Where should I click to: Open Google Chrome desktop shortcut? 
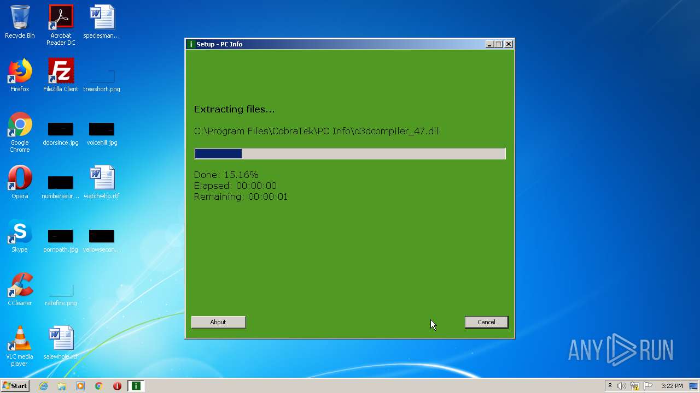[x=20, y=132]
